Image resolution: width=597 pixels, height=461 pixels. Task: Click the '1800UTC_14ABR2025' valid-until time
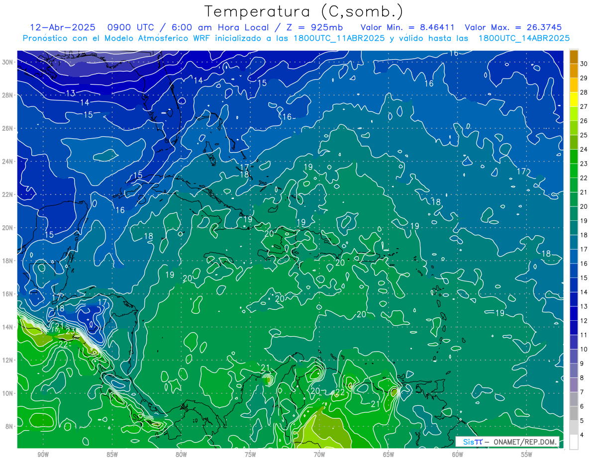coord(524,38)
